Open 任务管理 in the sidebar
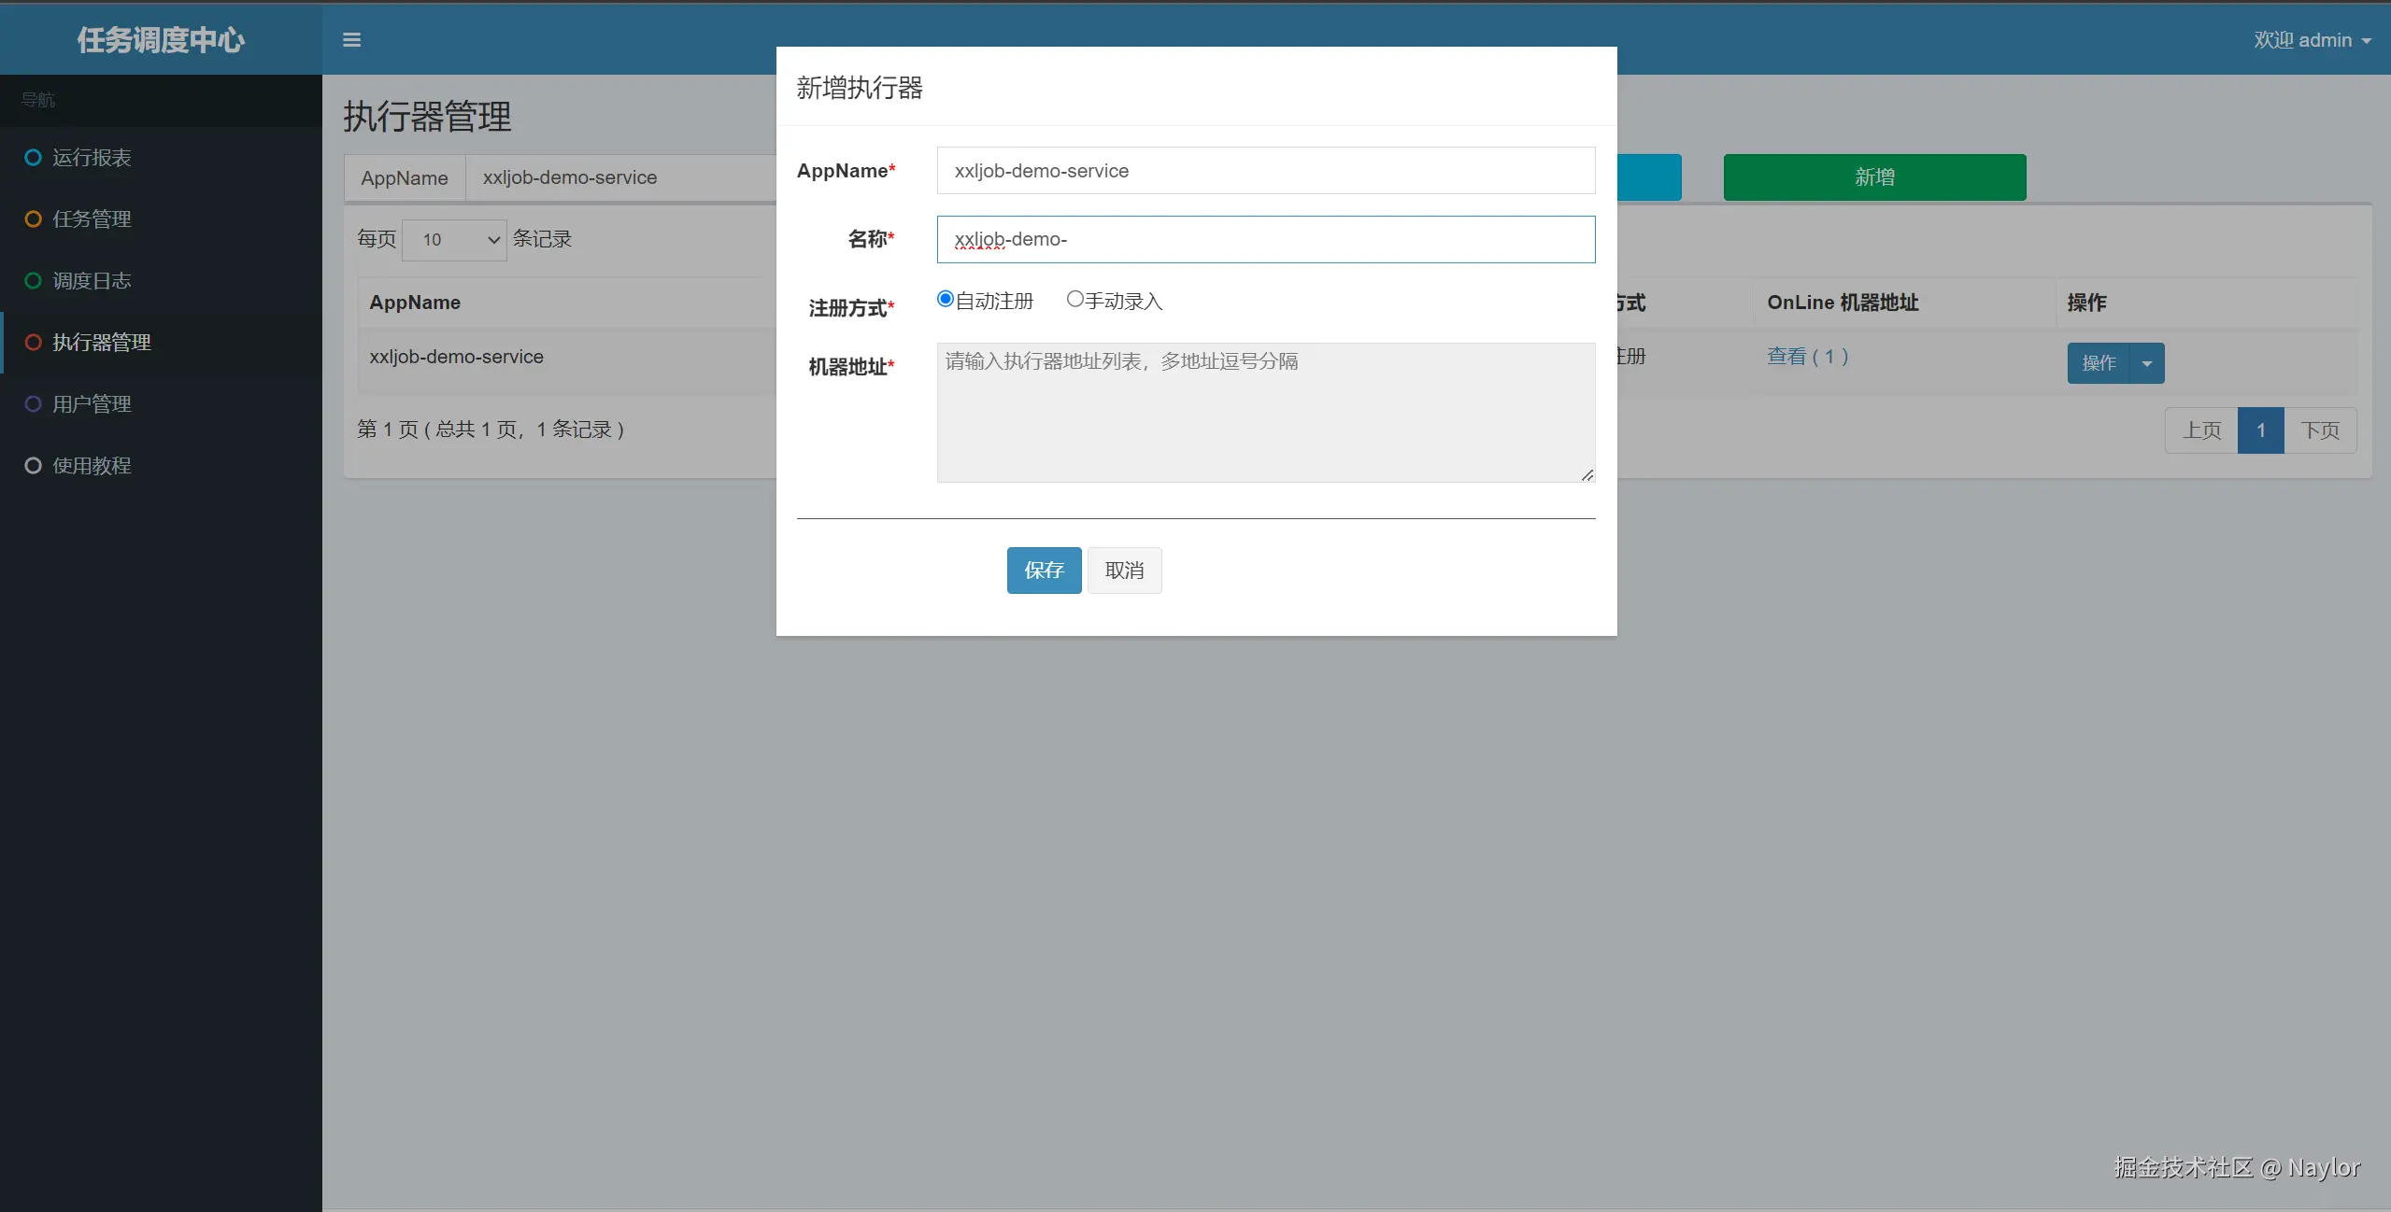 92,219
